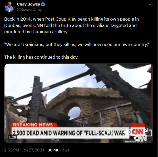The width and height of the screenshot is (158, 157).
Task: Open the Chay Bowes display name link
Action: pyautogui.click(x=28, y=4)
